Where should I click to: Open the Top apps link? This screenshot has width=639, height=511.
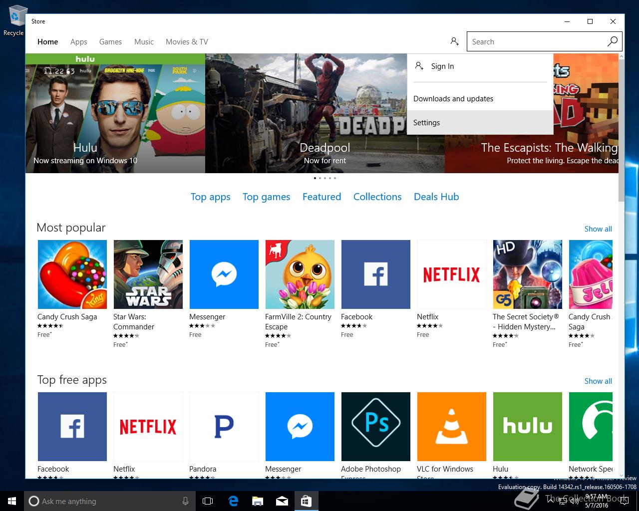(211, 197)
